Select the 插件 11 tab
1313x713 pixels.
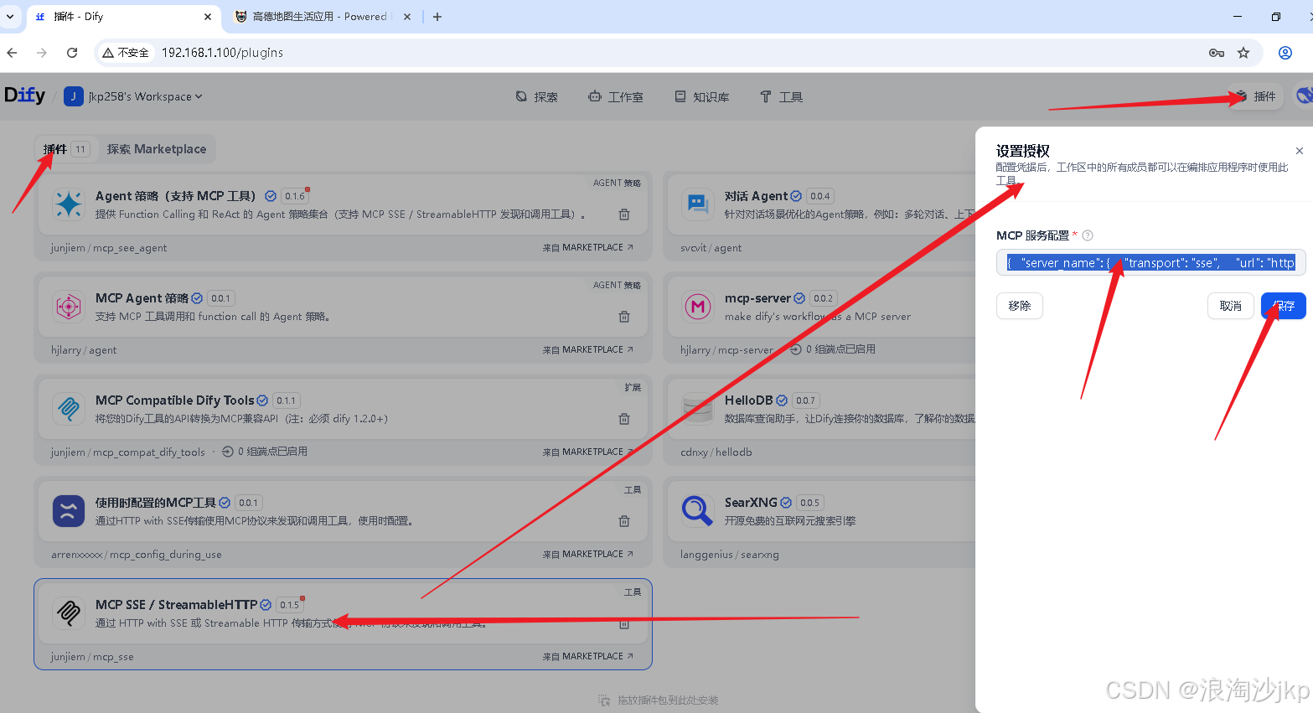tap(66, 149)
